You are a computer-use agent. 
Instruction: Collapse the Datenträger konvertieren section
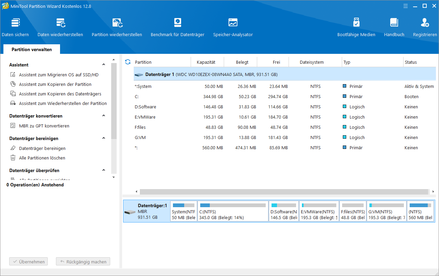pos(104,116)
